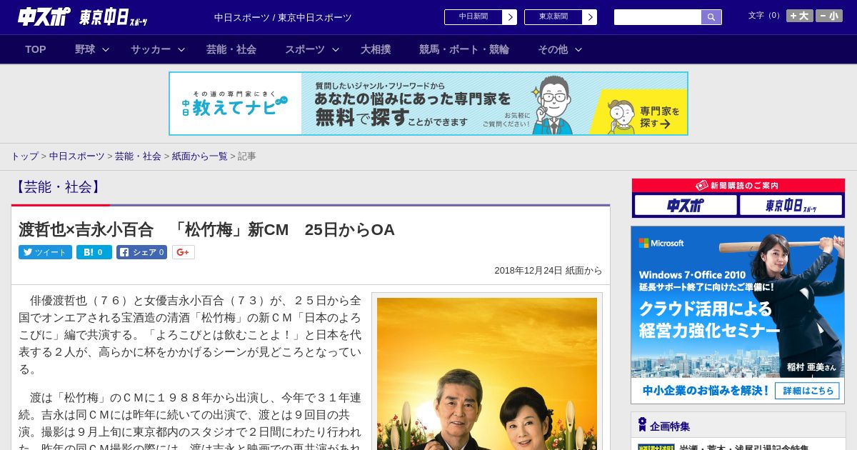Decrease font size with −小 button

[x=829, y=16]
